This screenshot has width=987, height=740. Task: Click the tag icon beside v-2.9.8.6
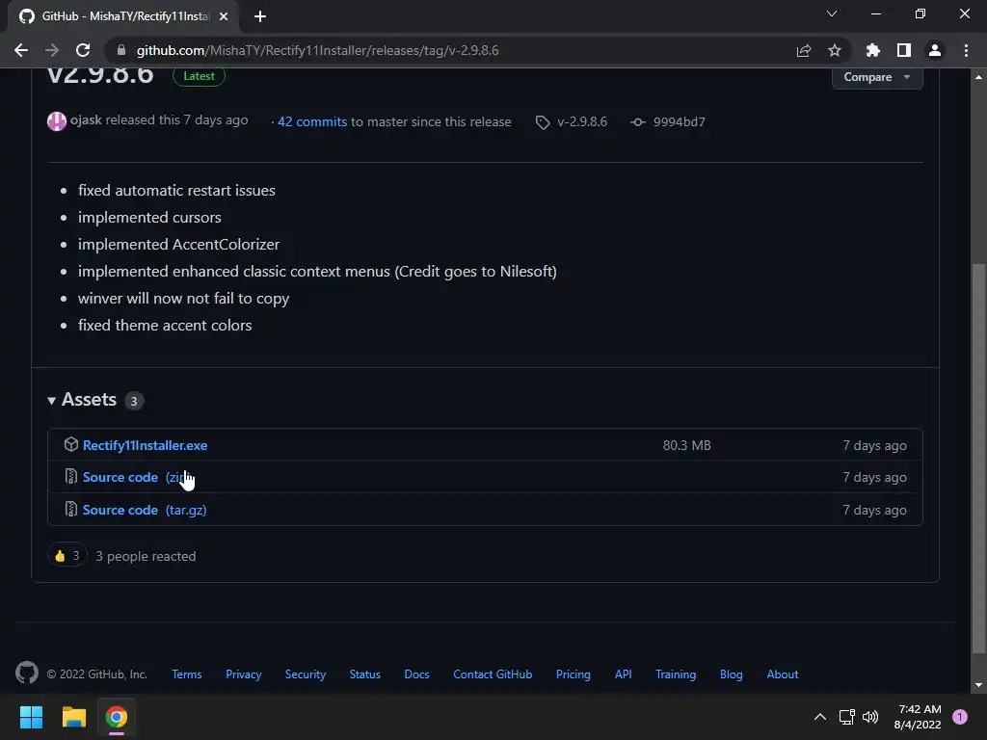(543, 122)
